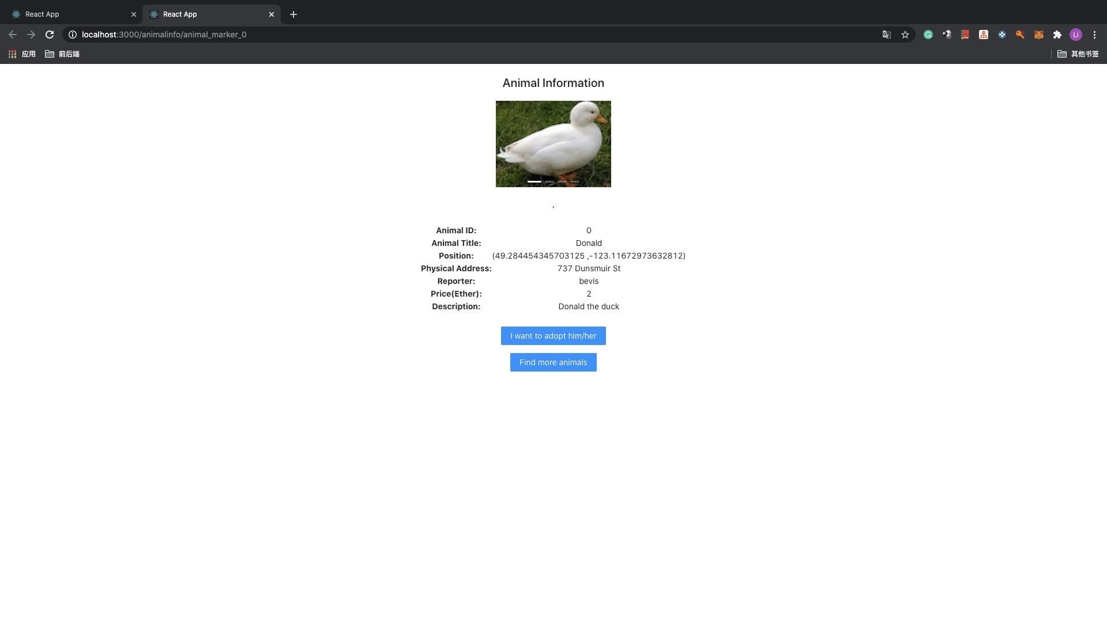1107x622 pixels.
Task: Open the Grammarly extension icon
Action: point(928,35)
